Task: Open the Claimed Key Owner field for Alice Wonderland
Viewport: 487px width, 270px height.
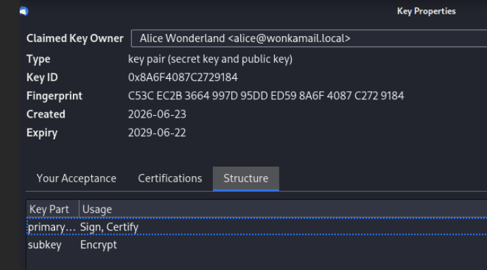Action: (309, 39)
